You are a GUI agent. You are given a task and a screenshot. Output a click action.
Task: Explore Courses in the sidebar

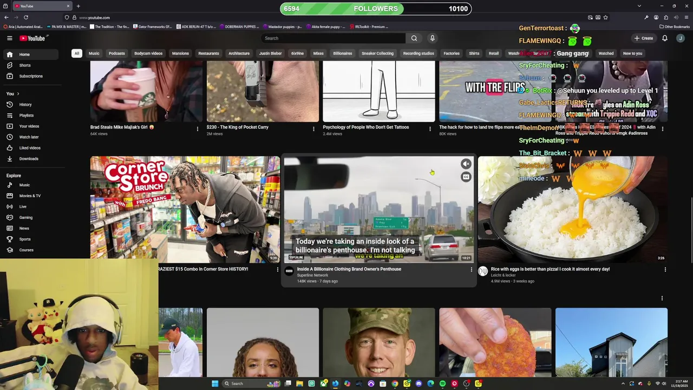pos(30,250)
